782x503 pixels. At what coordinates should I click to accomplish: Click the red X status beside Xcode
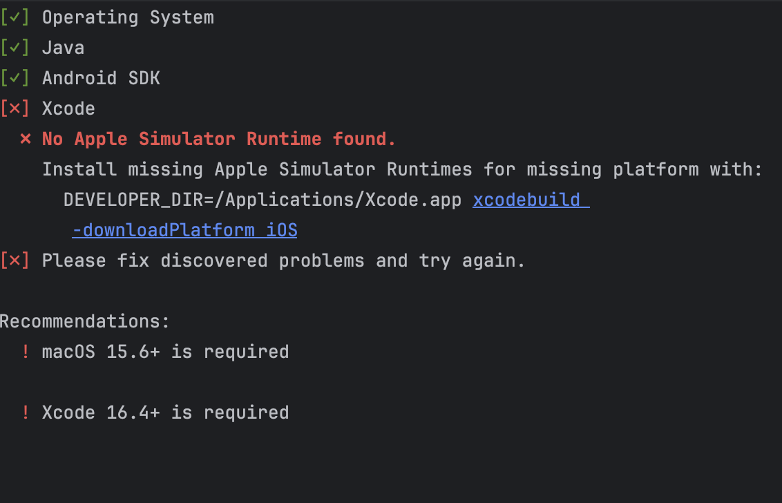click(x=15, y=108)
